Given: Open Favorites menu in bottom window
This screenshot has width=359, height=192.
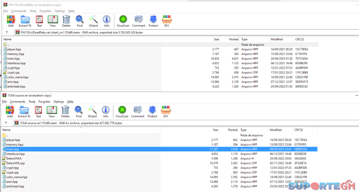Looking at the screenshot, I should pyautogui.click(x=45, y=102).
